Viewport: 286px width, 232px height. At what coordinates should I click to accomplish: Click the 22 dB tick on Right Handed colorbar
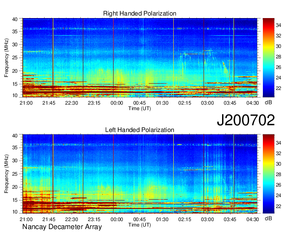[278, 88]
